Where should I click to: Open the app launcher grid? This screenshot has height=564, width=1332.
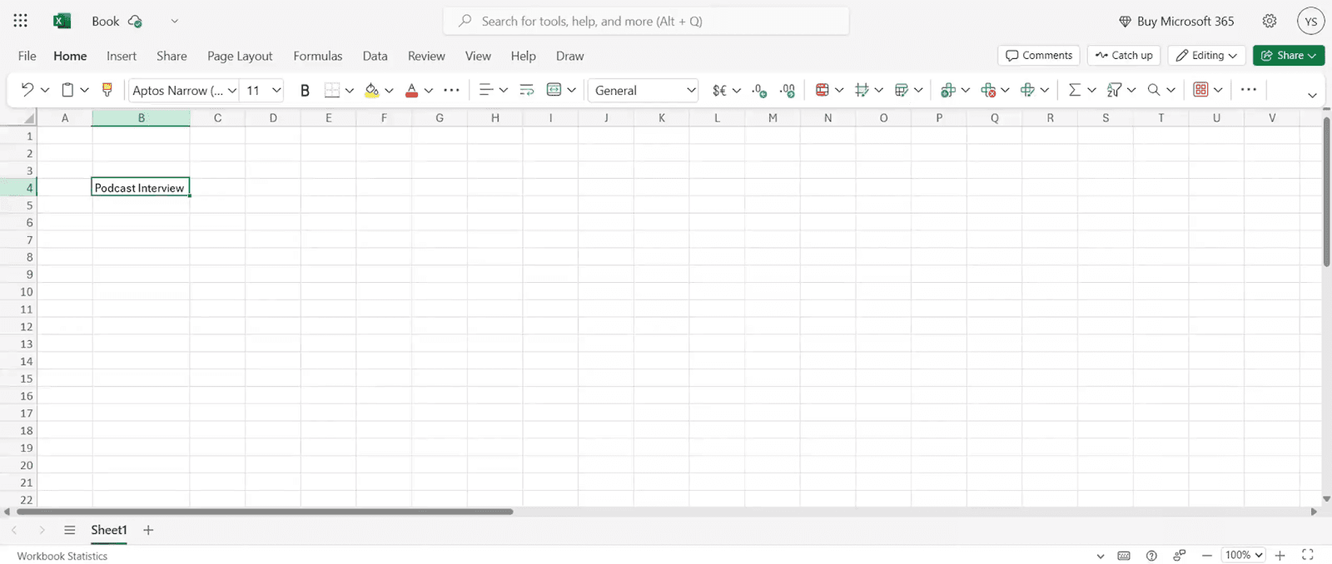point(21,21)
